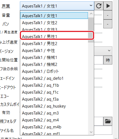119x139 pixels.
Task: Open the 声質 combo box
Action: tap(57, 6)
